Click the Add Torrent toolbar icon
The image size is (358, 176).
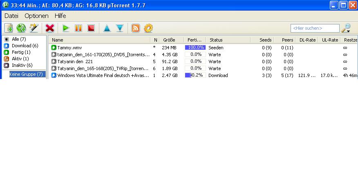click(9, 28)
